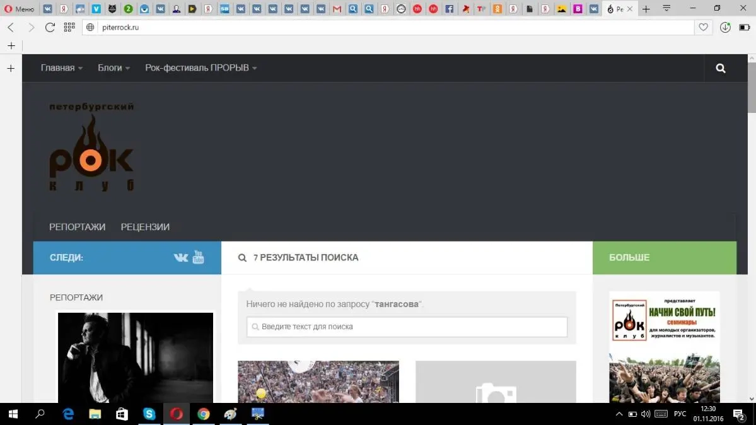Open the VK social link icon
This screenshot has height=425, width=756.
click(x=181, y=257)
